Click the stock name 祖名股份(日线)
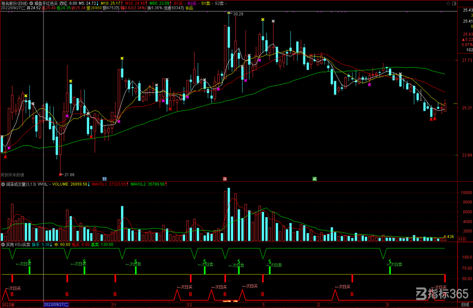This screenshot has width=473, height=308. point(14,3)
